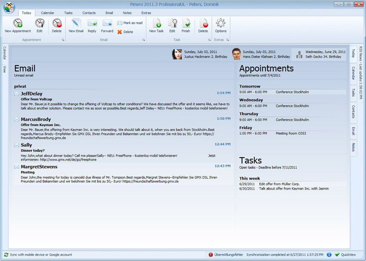Viewport: 366px width, 261px height.
Task: Click the blue info icon in status bar
Action: point(329,255)
